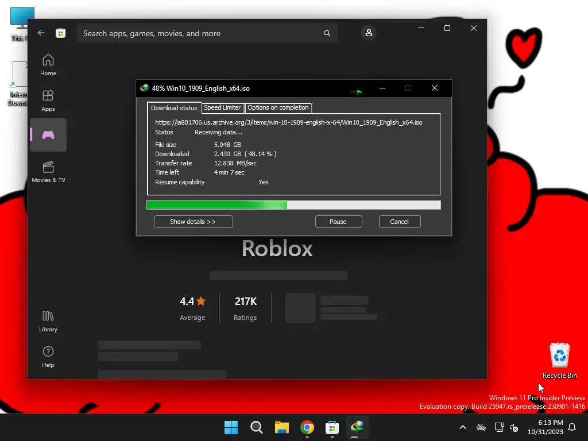Screen dimensions: 588x441
Task: Open Home in the Microsoft Store sidebar
Action: click(x=48, y=65)
